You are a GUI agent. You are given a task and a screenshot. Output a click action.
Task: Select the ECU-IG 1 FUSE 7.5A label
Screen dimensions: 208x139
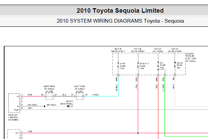pos(144,66)
